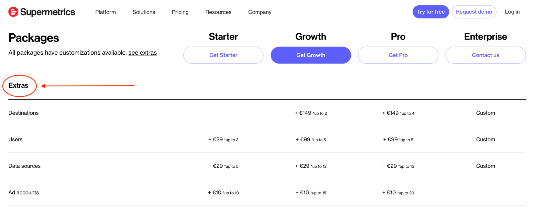This screenshot has height=211, width=538.
Task: Open the Resources menu
Action: (x=218, y=12)
